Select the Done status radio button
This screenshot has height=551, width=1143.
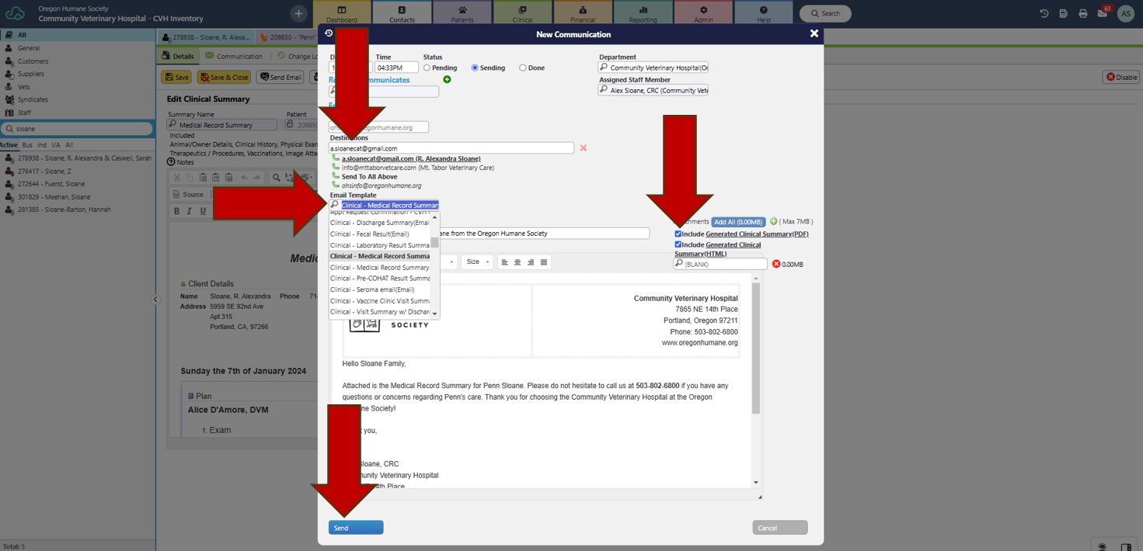(522, 68)
